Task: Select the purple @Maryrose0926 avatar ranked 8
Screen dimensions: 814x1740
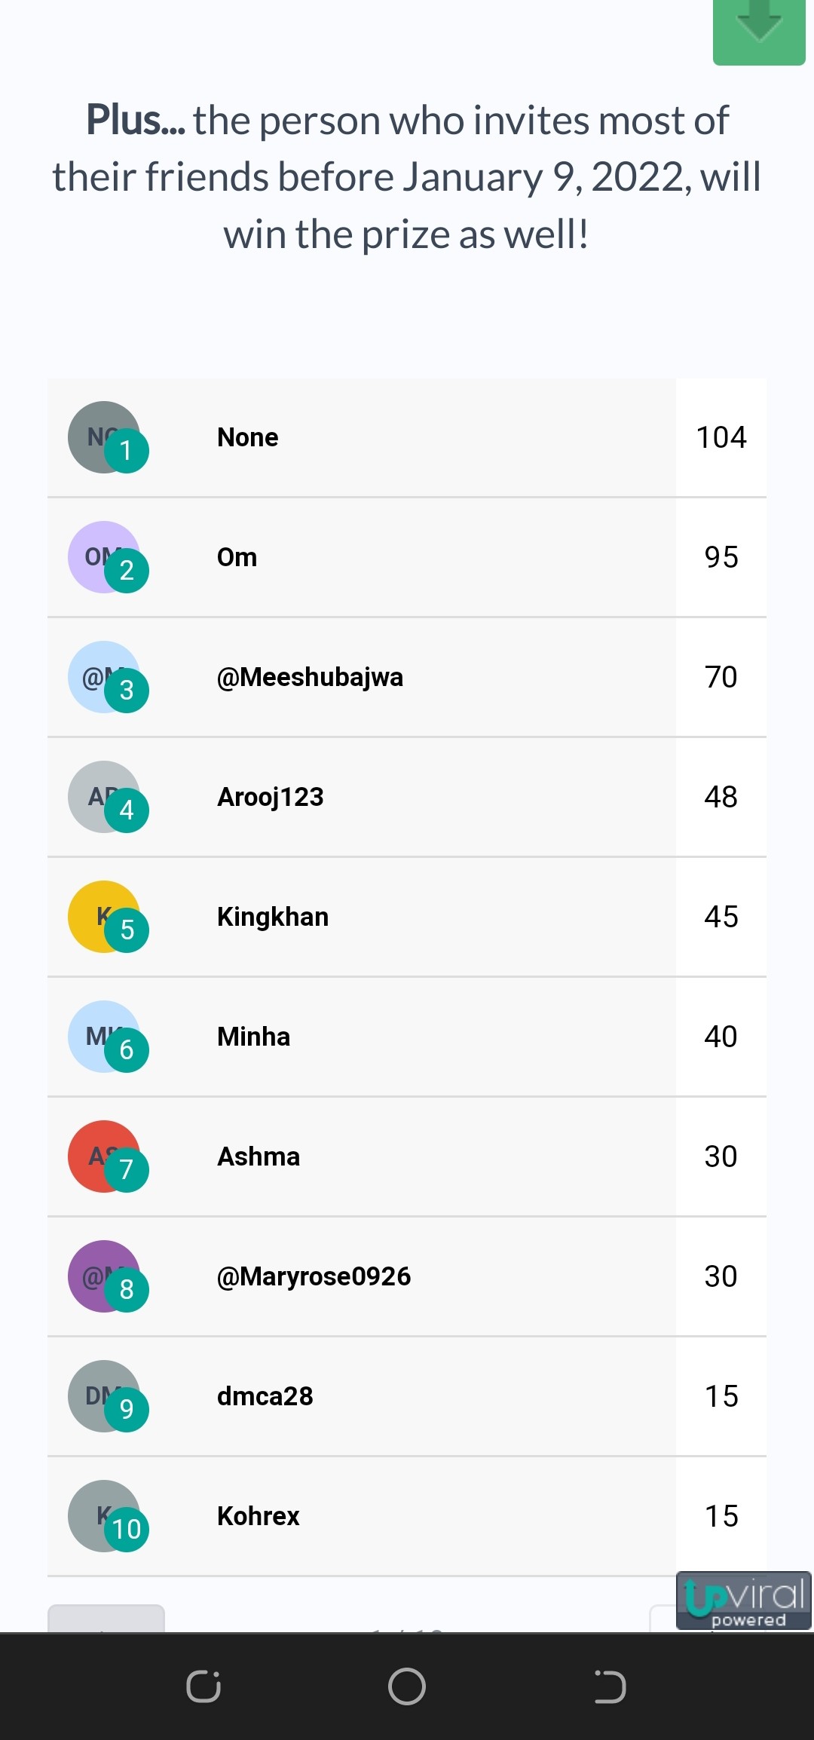Action: (104, 1276)
